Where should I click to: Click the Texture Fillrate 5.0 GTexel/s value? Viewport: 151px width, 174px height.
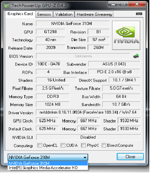[x=121, y=88]
